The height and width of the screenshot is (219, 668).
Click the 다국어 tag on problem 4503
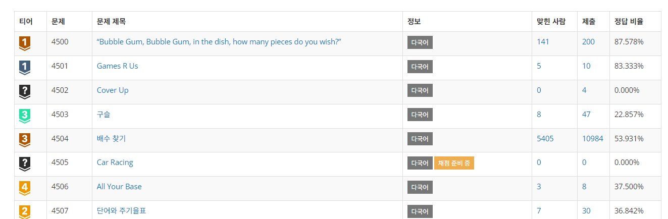(420, 115)
